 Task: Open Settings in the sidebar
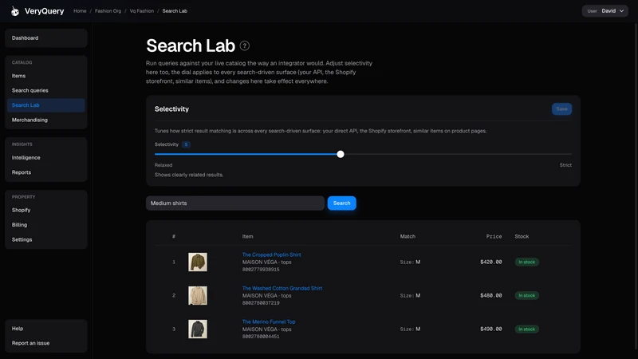[x=46, y=239]
